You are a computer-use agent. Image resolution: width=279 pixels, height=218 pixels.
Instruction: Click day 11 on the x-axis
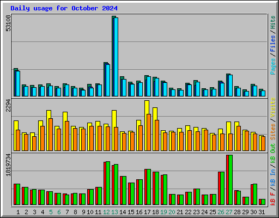click(x=98, y=212)
